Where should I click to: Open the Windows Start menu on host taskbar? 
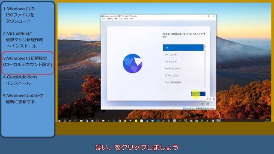click(x=60, y=121)
